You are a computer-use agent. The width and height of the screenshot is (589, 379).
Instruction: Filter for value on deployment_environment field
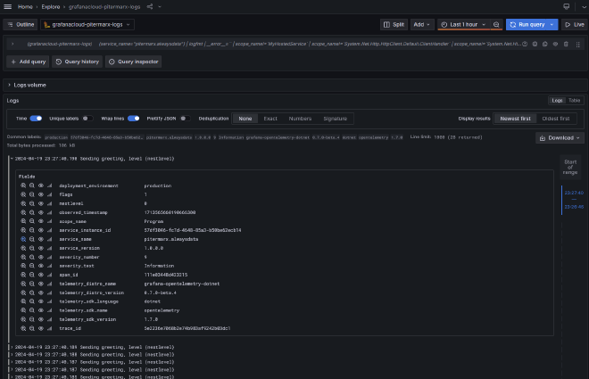pyautogui.click(x=23, y=185)
